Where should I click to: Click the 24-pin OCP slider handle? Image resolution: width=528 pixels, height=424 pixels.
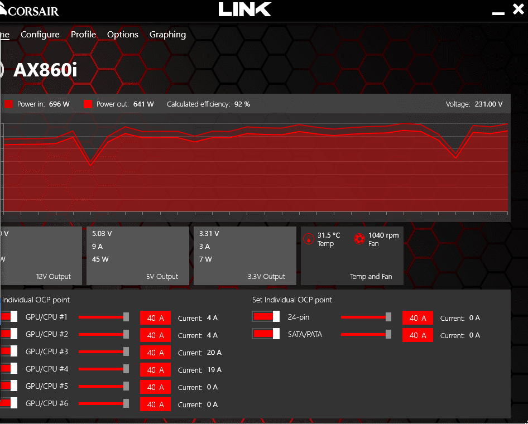click(388, 317)
